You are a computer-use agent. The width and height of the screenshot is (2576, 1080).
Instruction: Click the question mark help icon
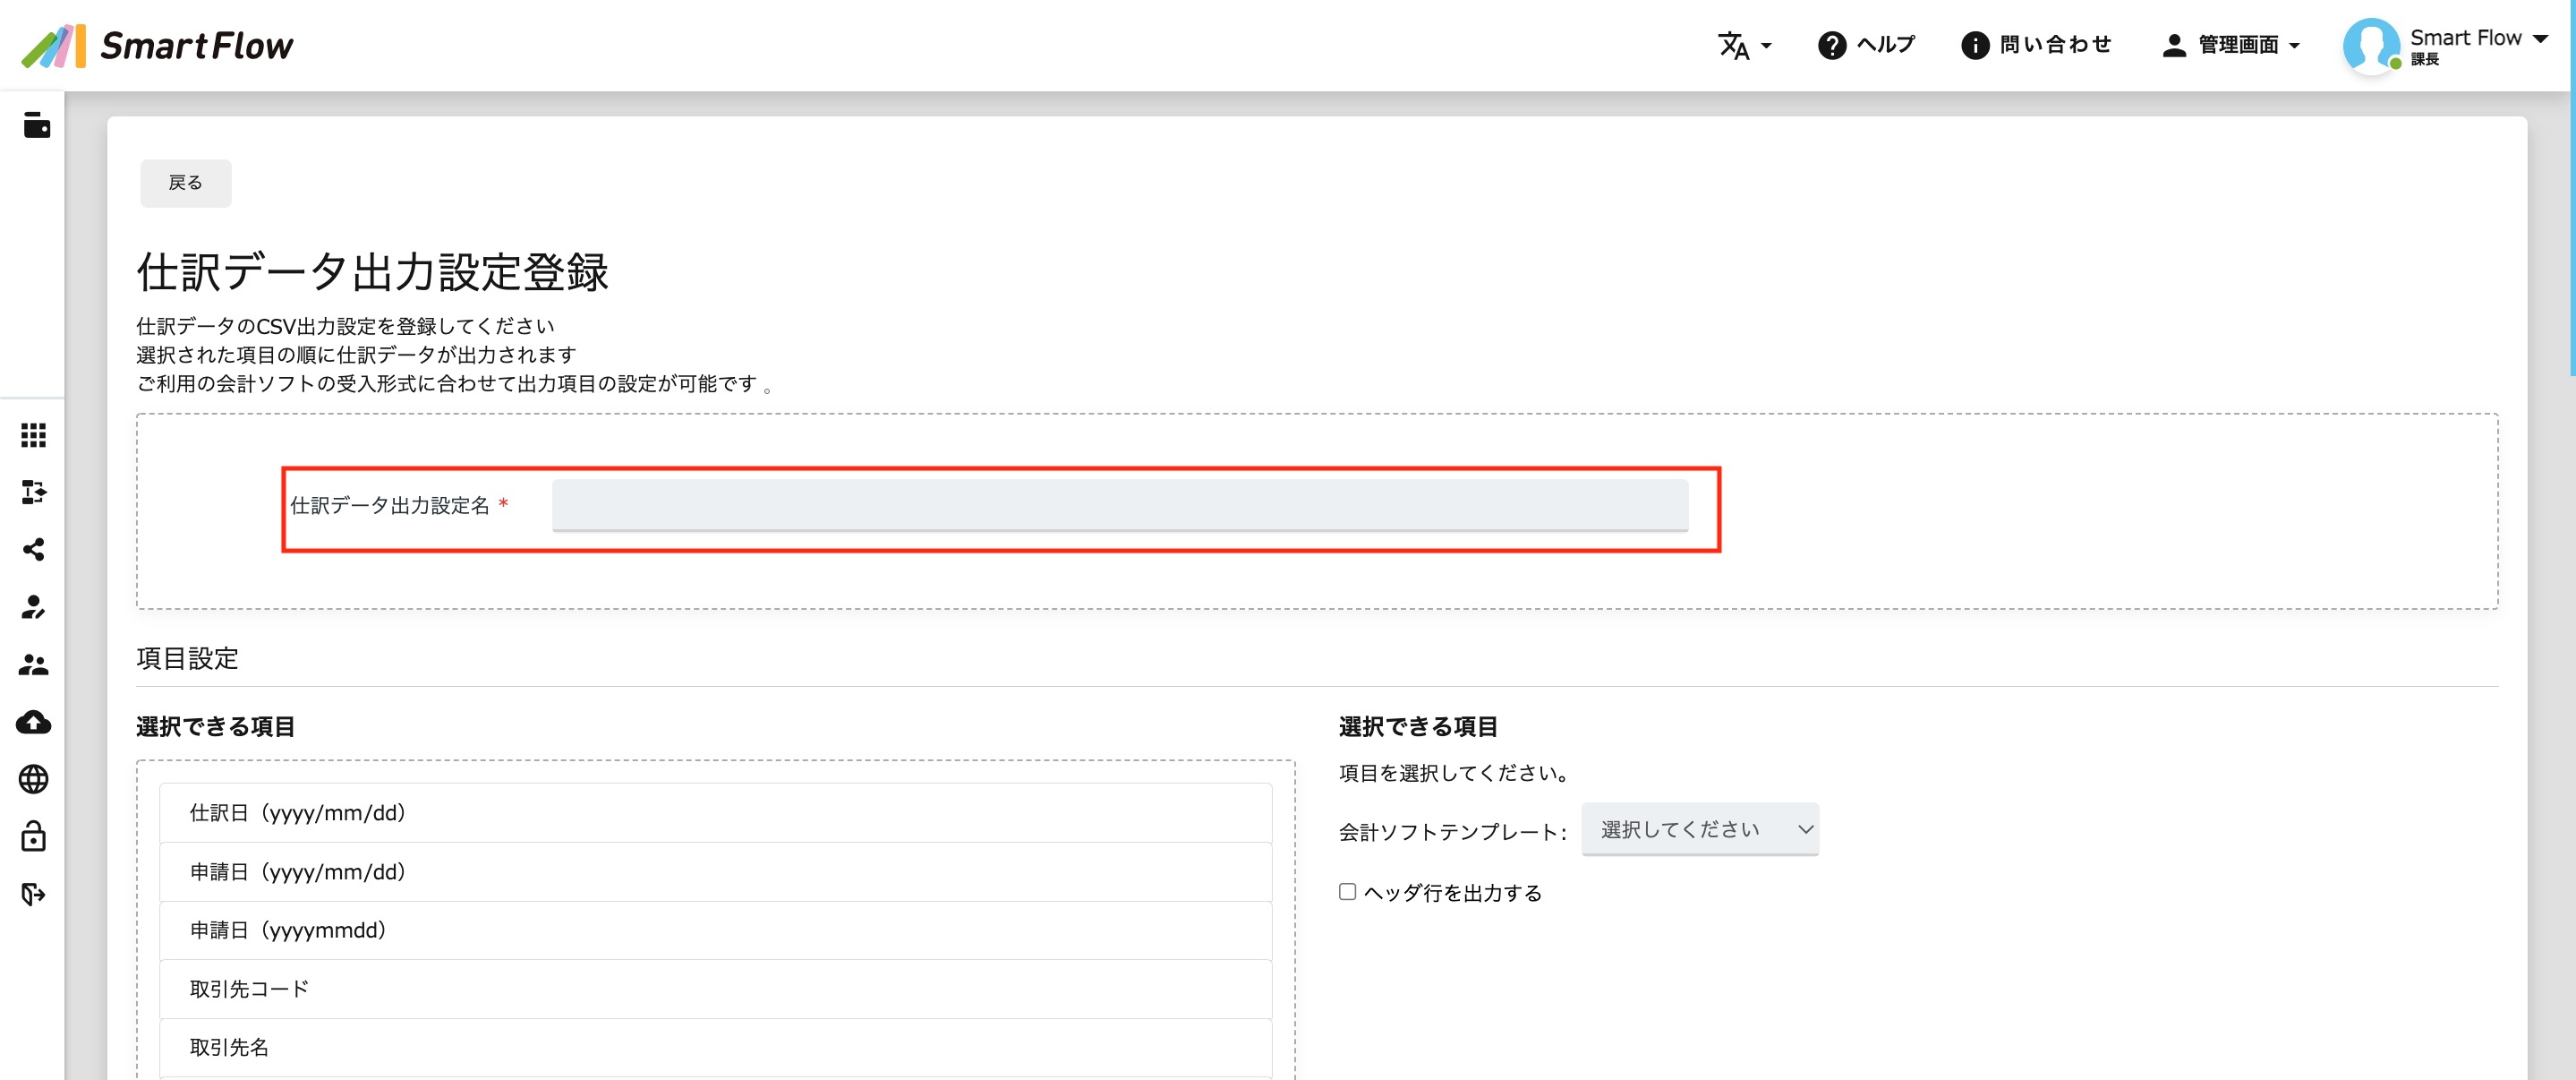(x=1831, y=45)
